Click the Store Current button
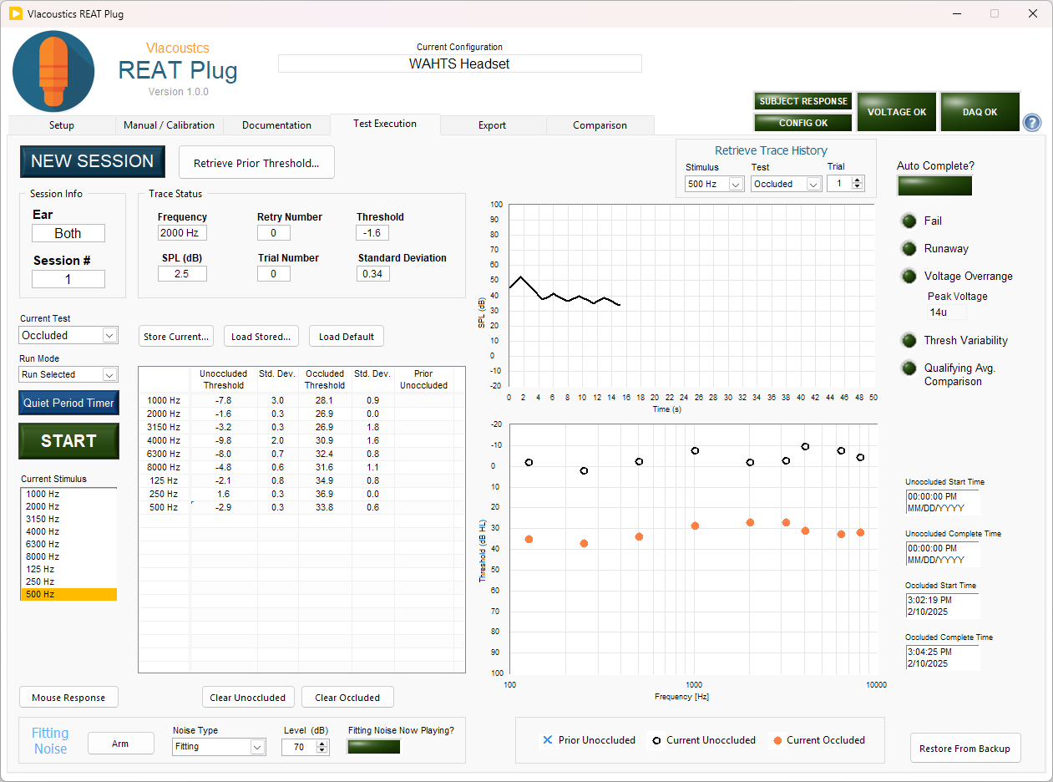This screenshot has height=782, width=1053. click(176, 337)
